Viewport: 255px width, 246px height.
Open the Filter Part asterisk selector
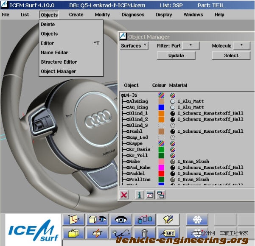[191, 46]
